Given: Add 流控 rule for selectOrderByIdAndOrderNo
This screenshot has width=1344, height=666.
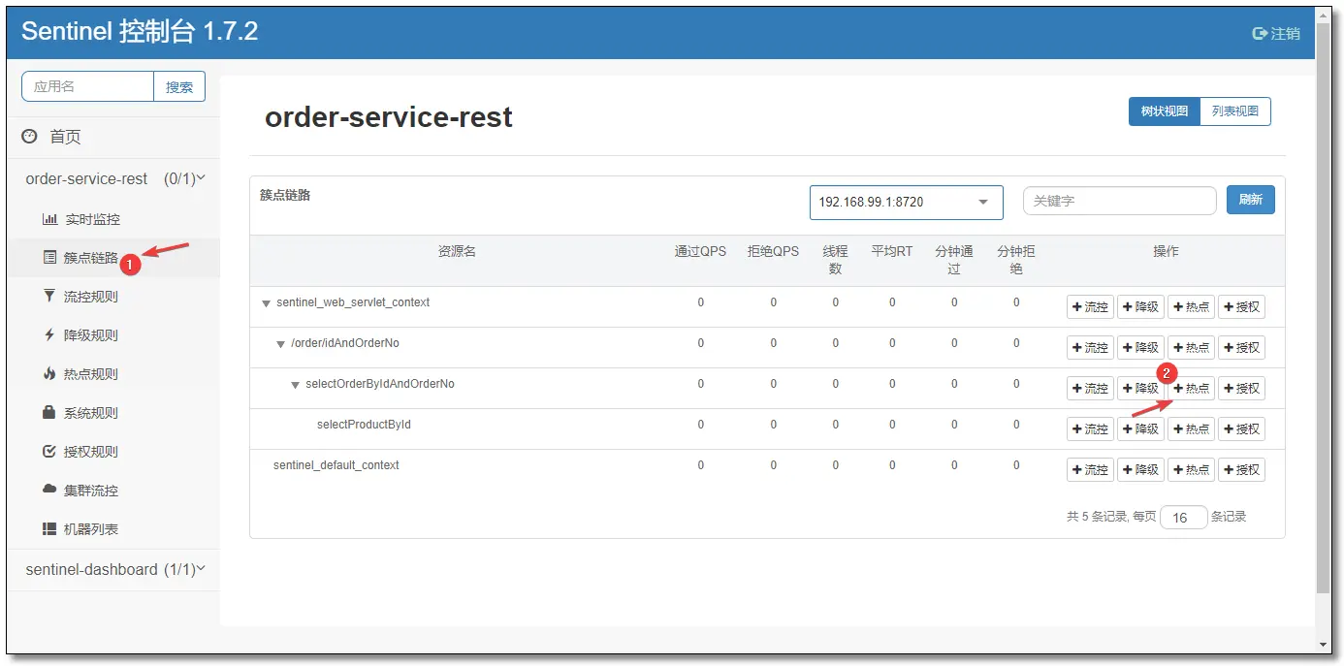Looking at the screenshot, I should (1090, 388).
